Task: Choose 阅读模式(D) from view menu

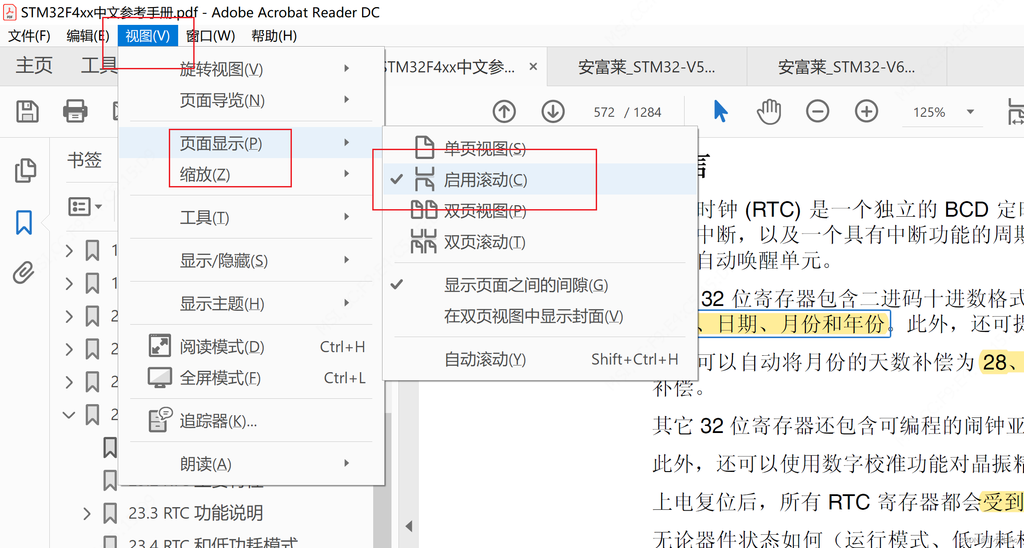Action: (251, 346)
